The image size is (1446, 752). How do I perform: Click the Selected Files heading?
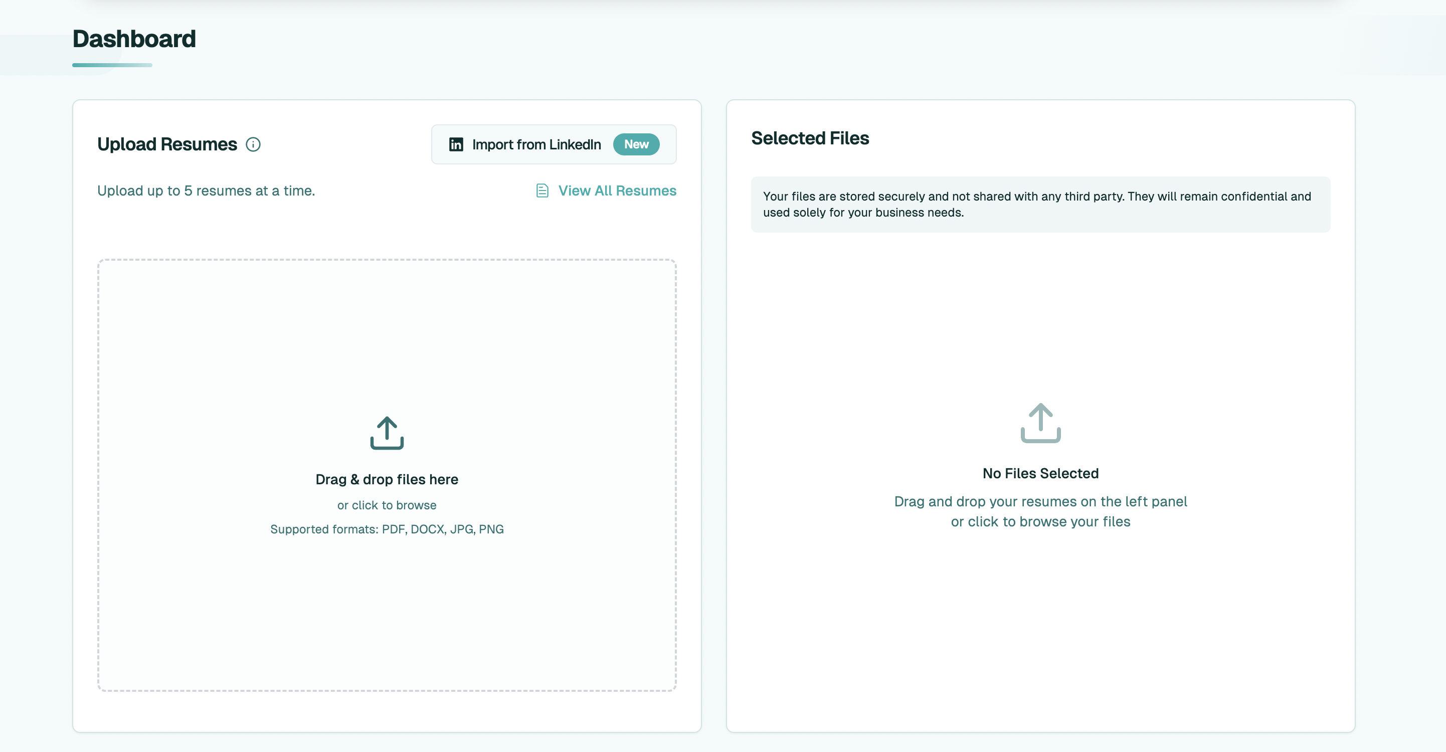coord(809,138)
